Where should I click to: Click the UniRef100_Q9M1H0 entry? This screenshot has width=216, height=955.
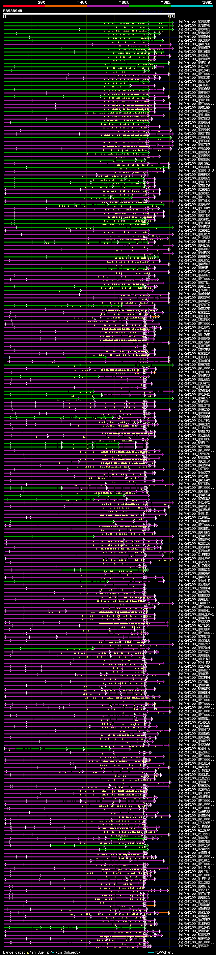click(x=194, y=100)
